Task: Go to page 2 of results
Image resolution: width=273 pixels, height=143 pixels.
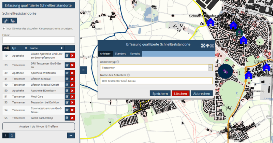Action: (x=12, y=135)
